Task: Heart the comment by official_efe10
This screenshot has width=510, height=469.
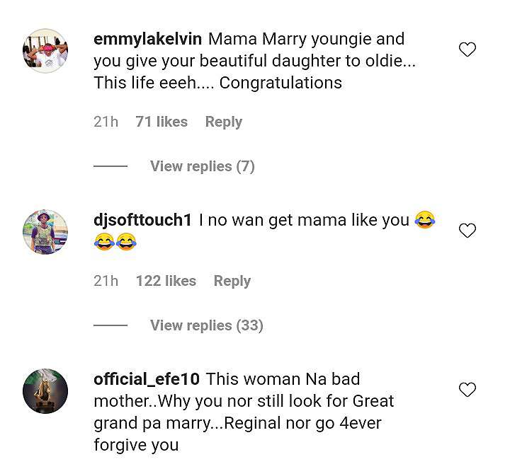Action: coord(467,390)
